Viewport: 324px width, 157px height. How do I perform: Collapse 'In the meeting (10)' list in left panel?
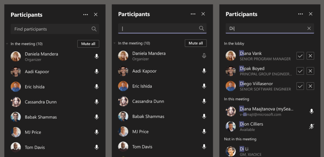(x=7, y=44)
